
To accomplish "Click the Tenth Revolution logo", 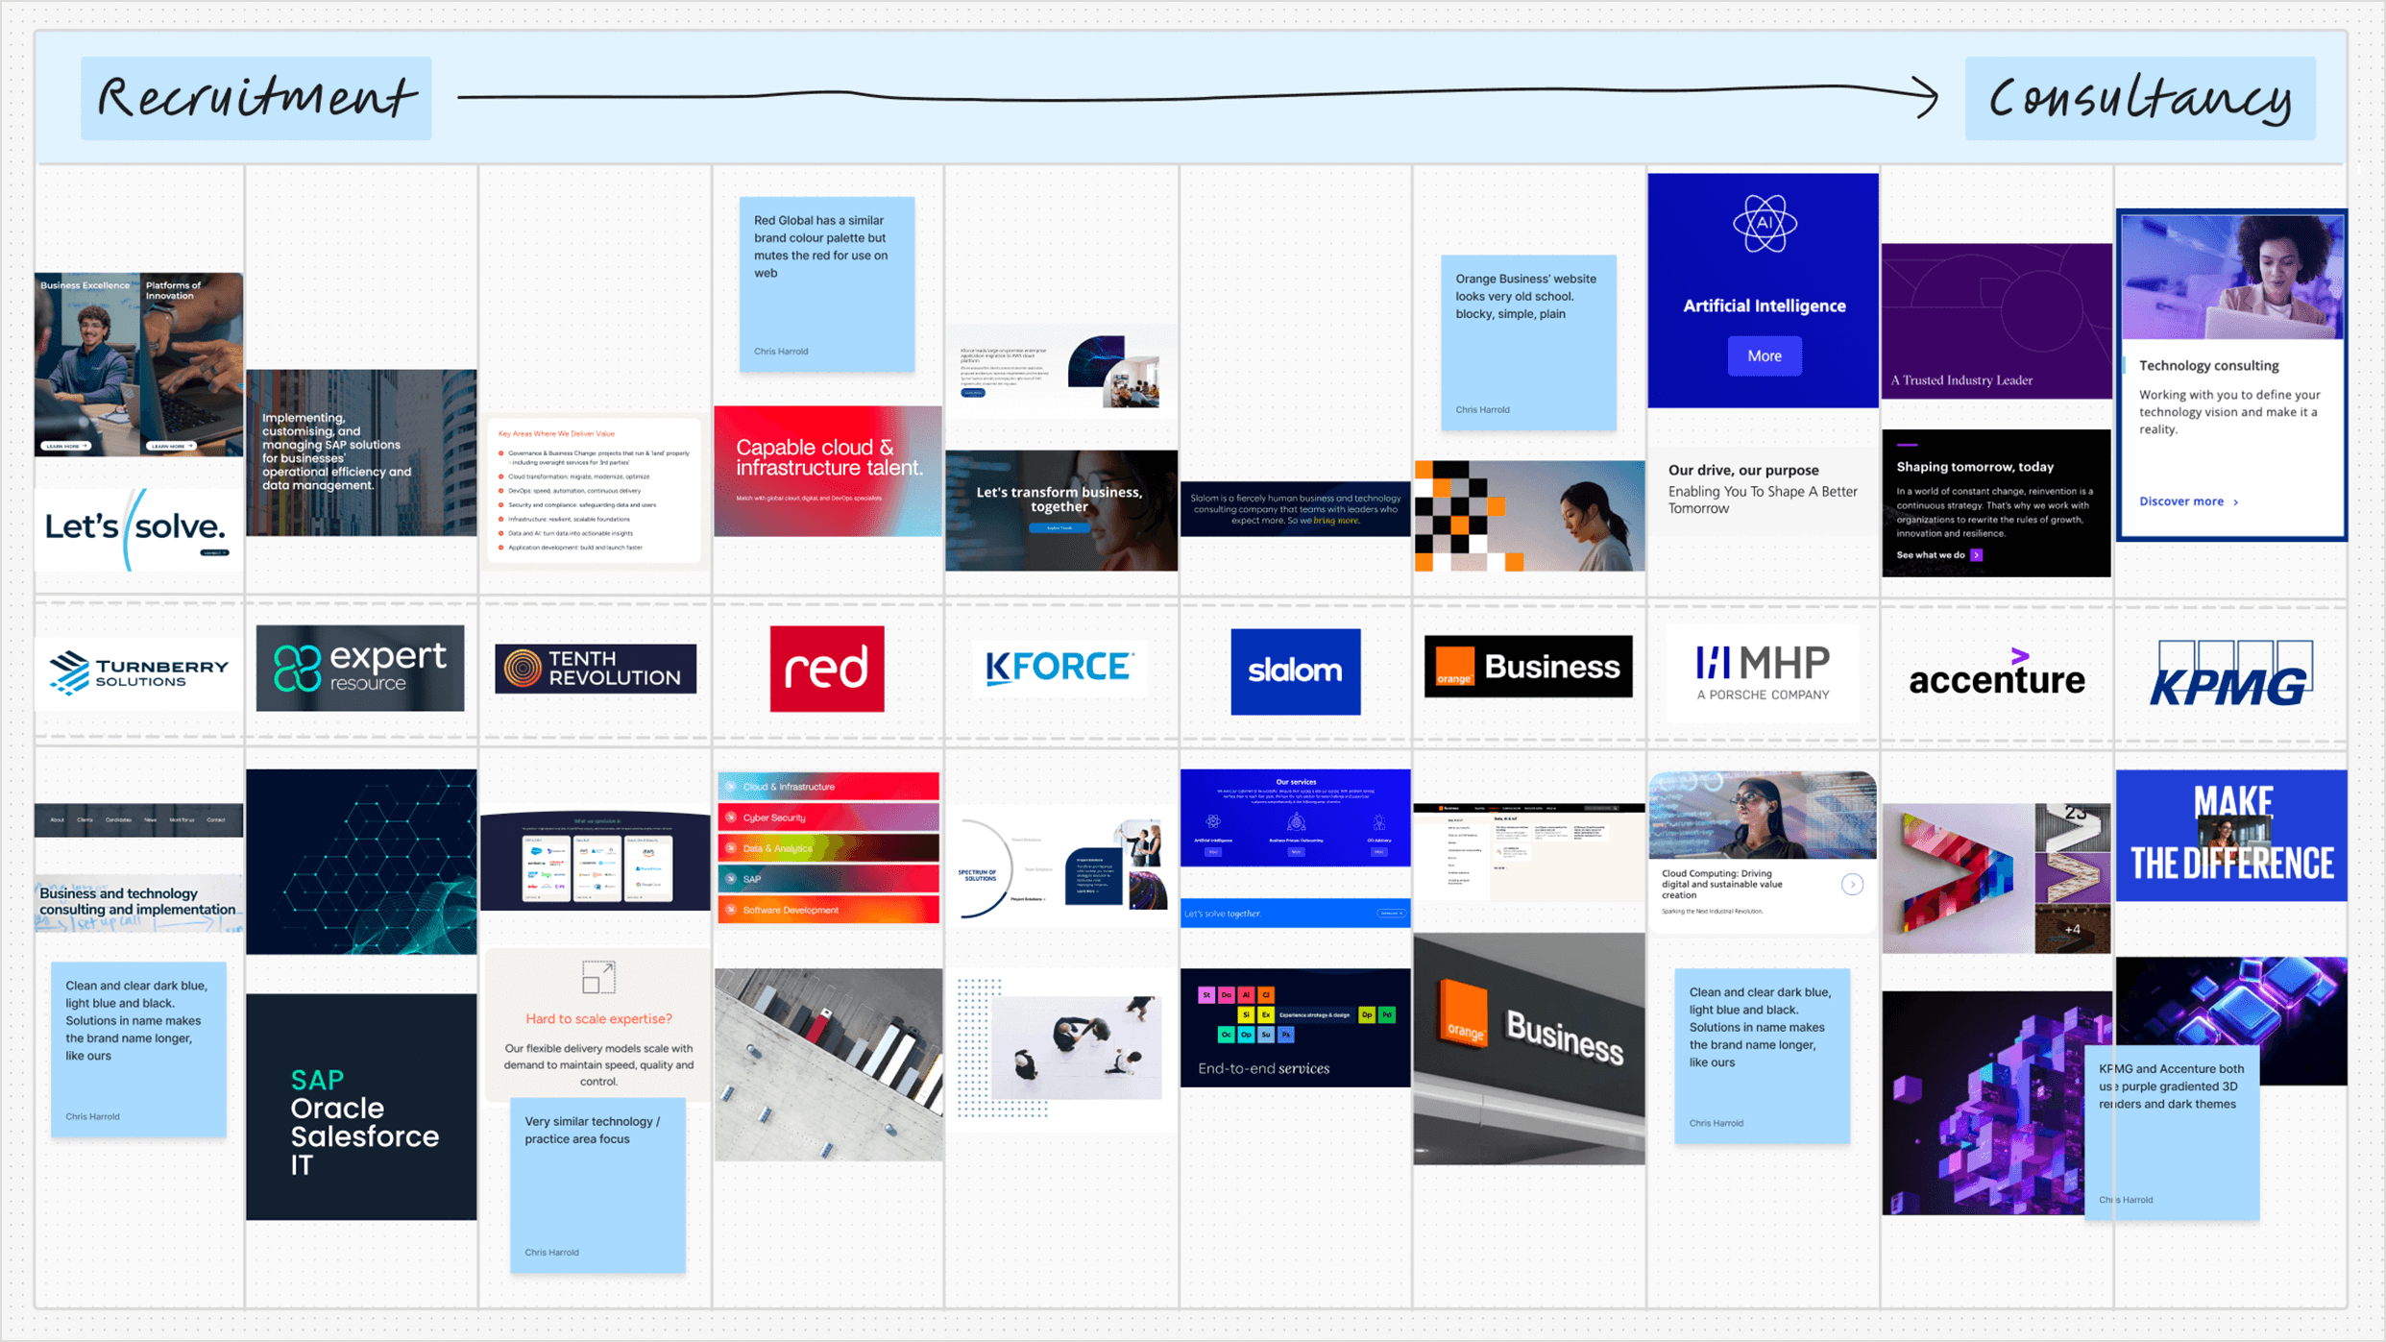I will (595, 667).
